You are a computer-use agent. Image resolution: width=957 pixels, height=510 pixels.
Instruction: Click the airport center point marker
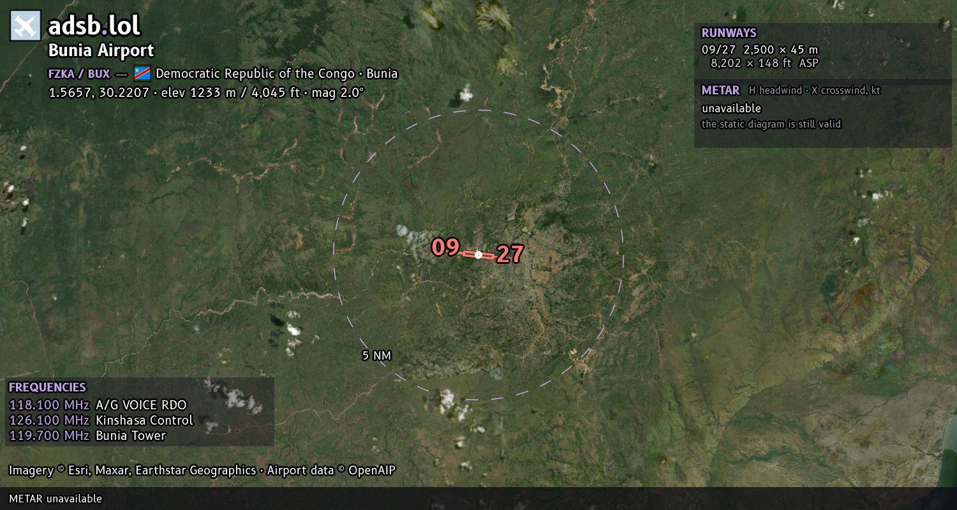pyautogui.click(x=478, y=255)
